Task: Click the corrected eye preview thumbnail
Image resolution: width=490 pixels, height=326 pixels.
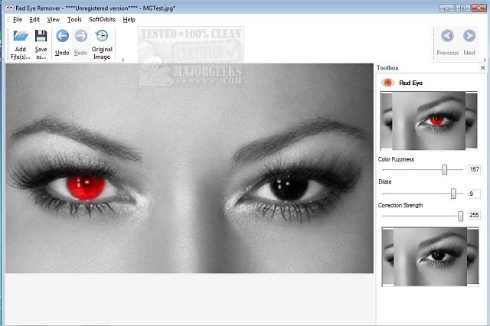Action: [430, 256]
